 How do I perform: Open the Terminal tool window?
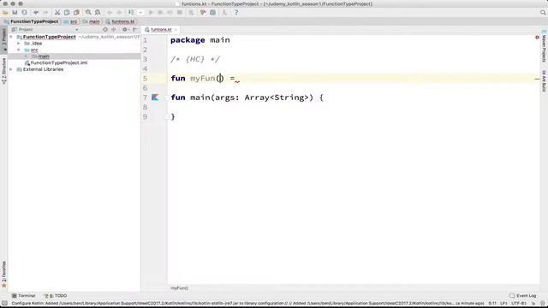(23, 296)
